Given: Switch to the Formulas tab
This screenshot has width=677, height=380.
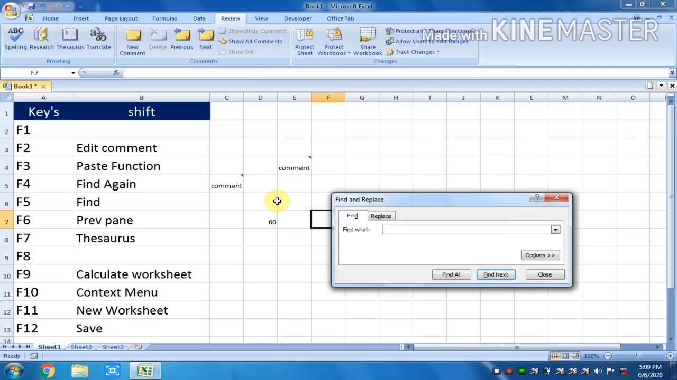Looking at the screenshot, I should (164, 18).
